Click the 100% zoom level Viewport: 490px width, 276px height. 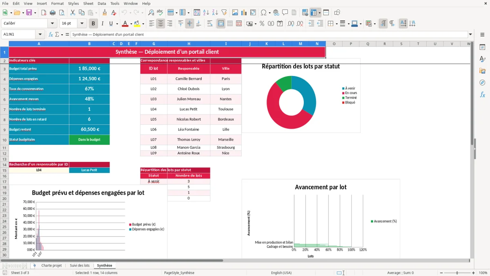[483, 273]
